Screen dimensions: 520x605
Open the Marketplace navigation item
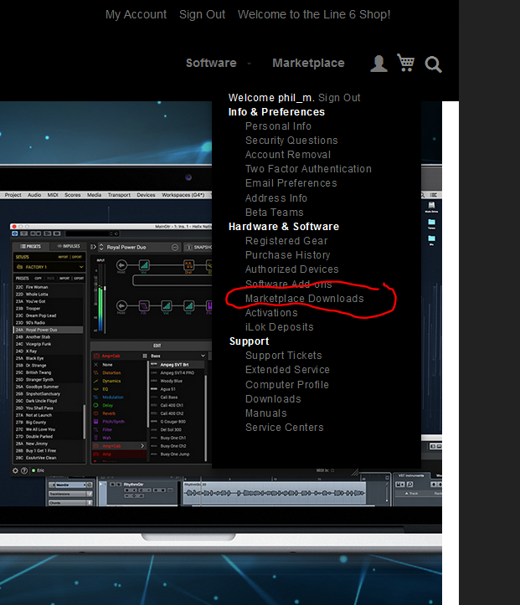coord(308,63)
